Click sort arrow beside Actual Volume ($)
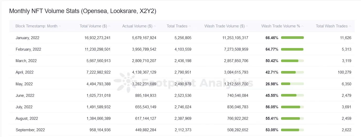 click(x=155, y=26)
